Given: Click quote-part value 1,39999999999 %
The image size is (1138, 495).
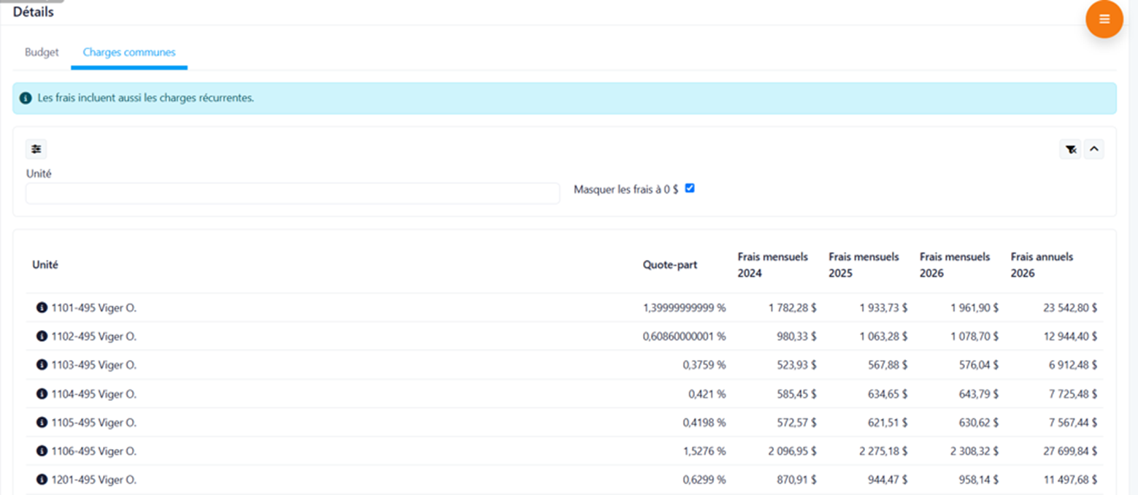Looking at the screenshot, I should (x=685, y=308).
